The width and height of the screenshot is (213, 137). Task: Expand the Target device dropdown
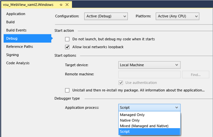[149, 65]
